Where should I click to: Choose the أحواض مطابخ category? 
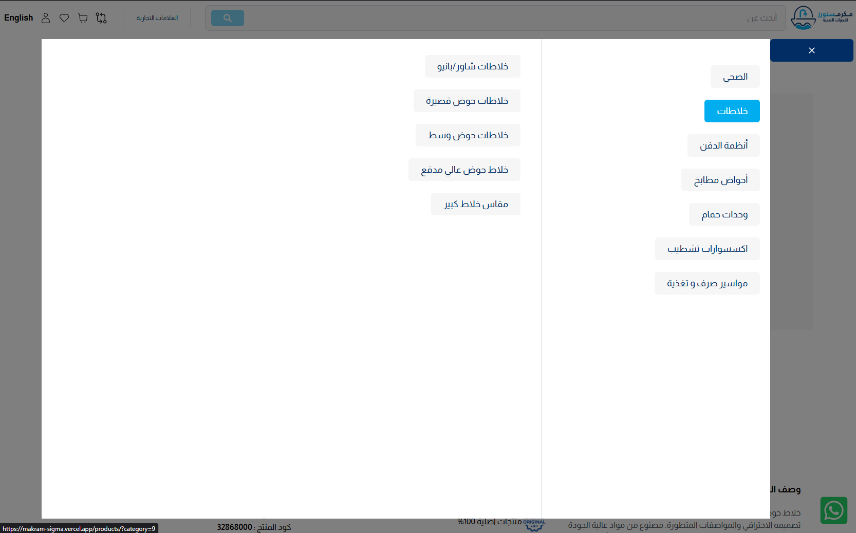pos(720,180)
